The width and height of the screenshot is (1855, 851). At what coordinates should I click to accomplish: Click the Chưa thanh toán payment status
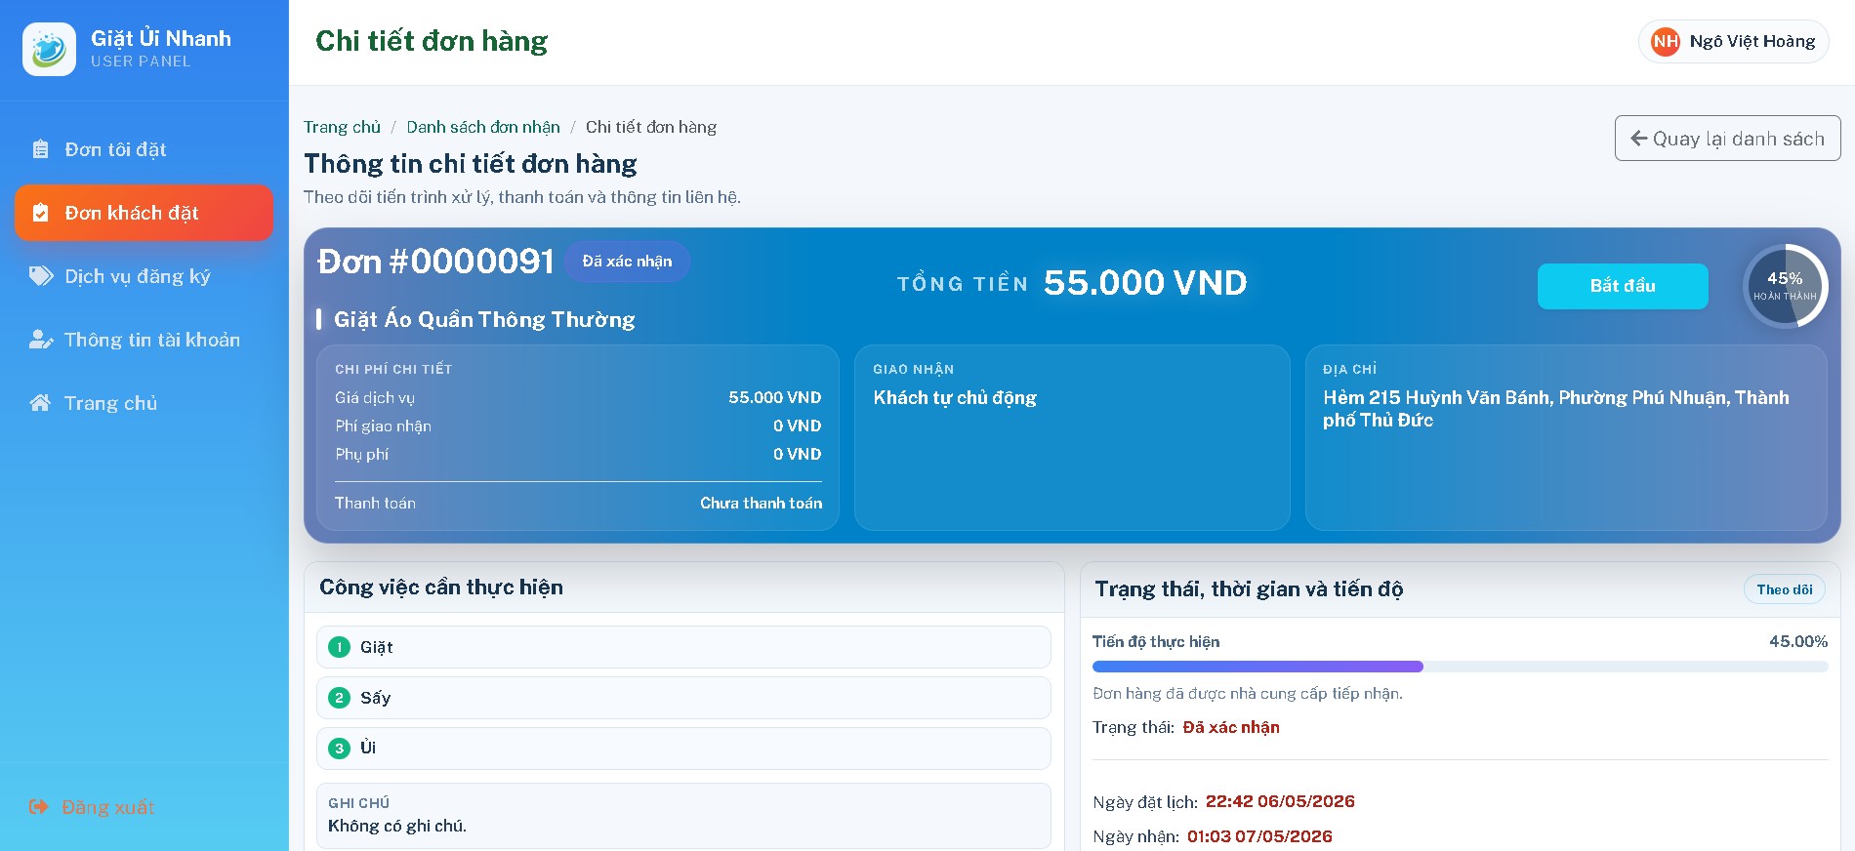pyautogui.click(x=761, y=504)
